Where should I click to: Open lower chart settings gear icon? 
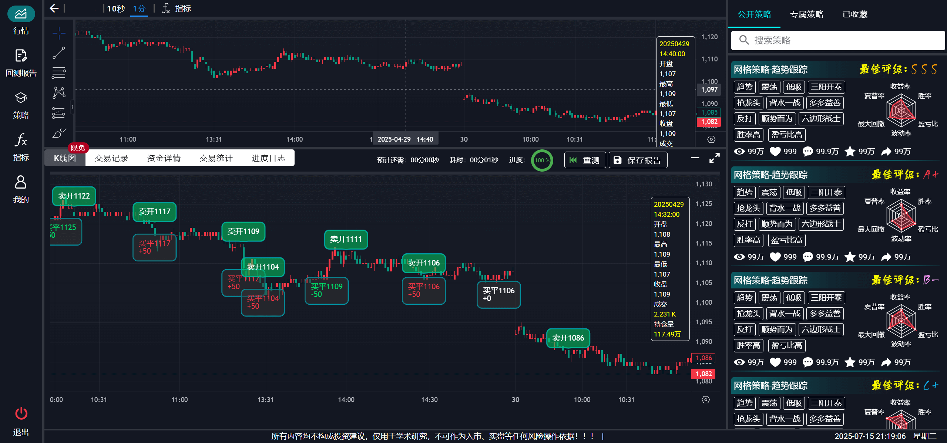[x=706, y=400]
